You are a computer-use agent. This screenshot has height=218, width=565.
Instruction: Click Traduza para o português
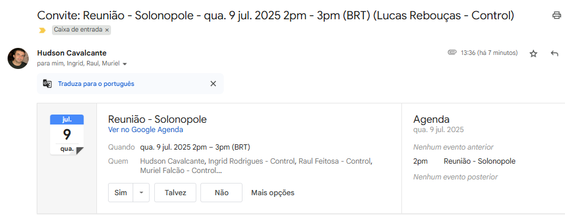coord(96,84)
